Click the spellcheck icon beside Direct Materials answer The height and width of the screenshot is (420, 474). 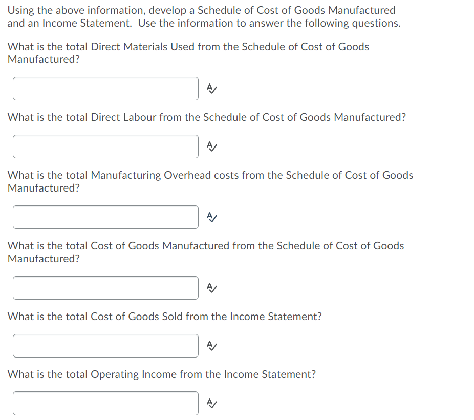pos(211,89)
